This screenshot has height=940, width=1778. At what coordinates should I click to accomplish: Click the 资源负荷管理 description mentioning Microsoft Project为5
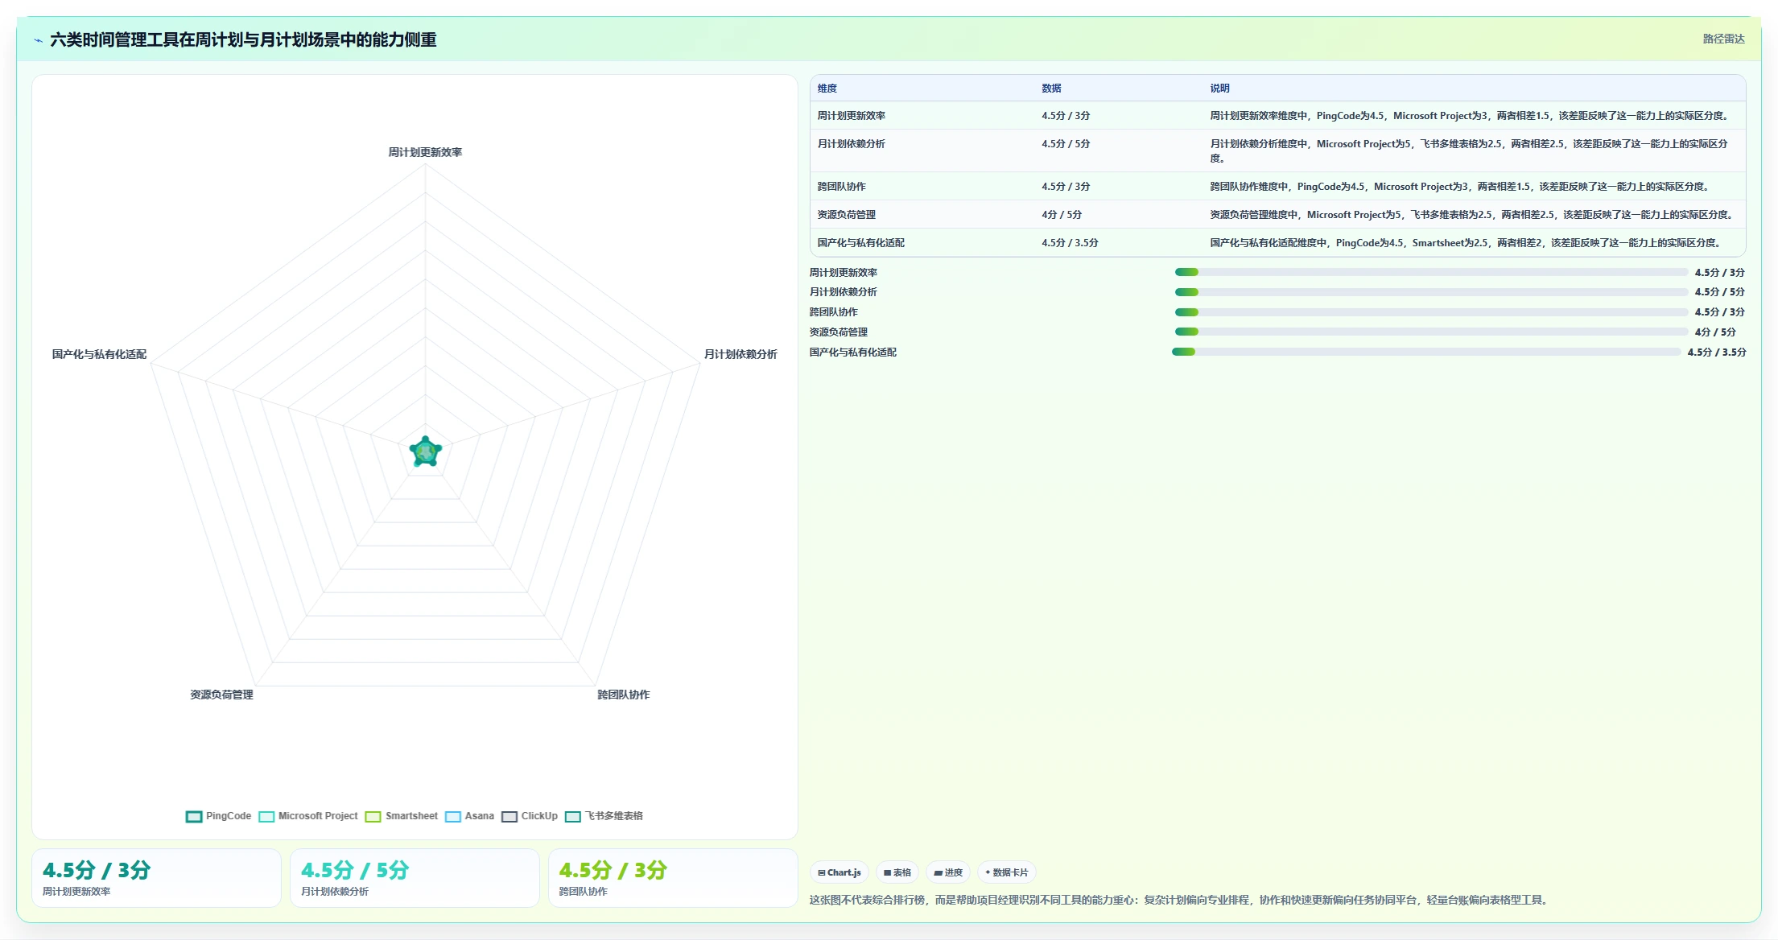click(x=1472, y=215)
